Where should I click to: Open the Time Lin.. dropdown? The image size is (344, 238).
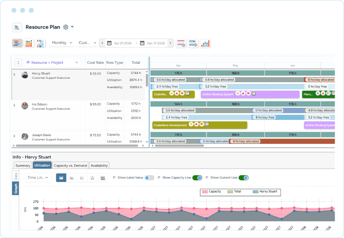pyautogui.click(x=38, y=178)
